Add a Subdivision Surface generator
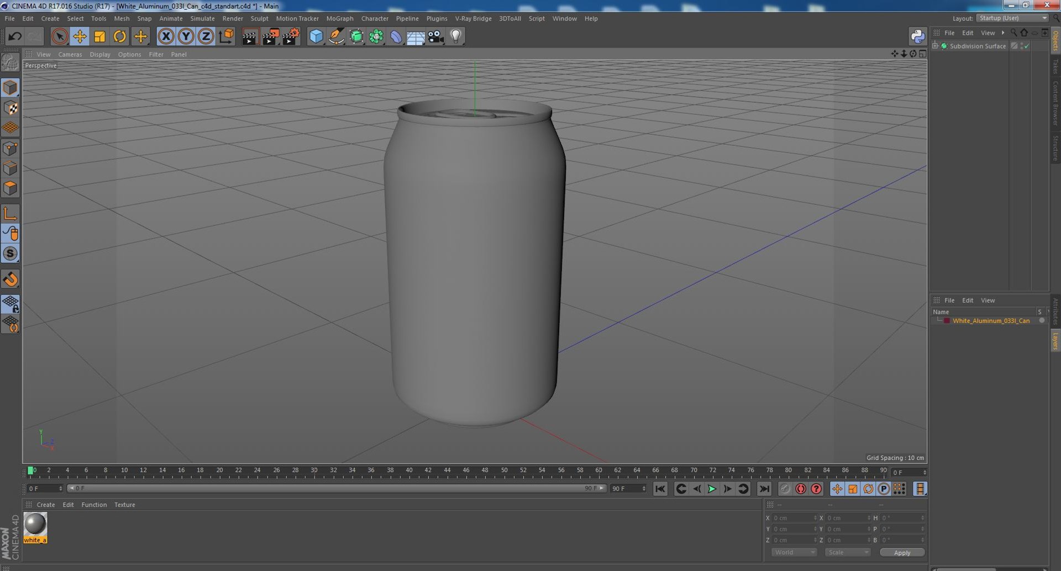The image size is (1061, 571). 356,36
